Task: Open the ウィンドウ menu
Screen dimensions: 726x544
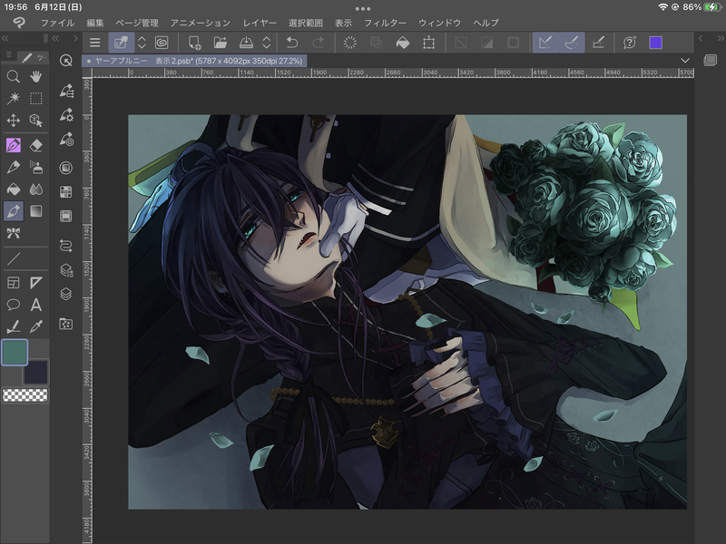Action: (439, 23)
